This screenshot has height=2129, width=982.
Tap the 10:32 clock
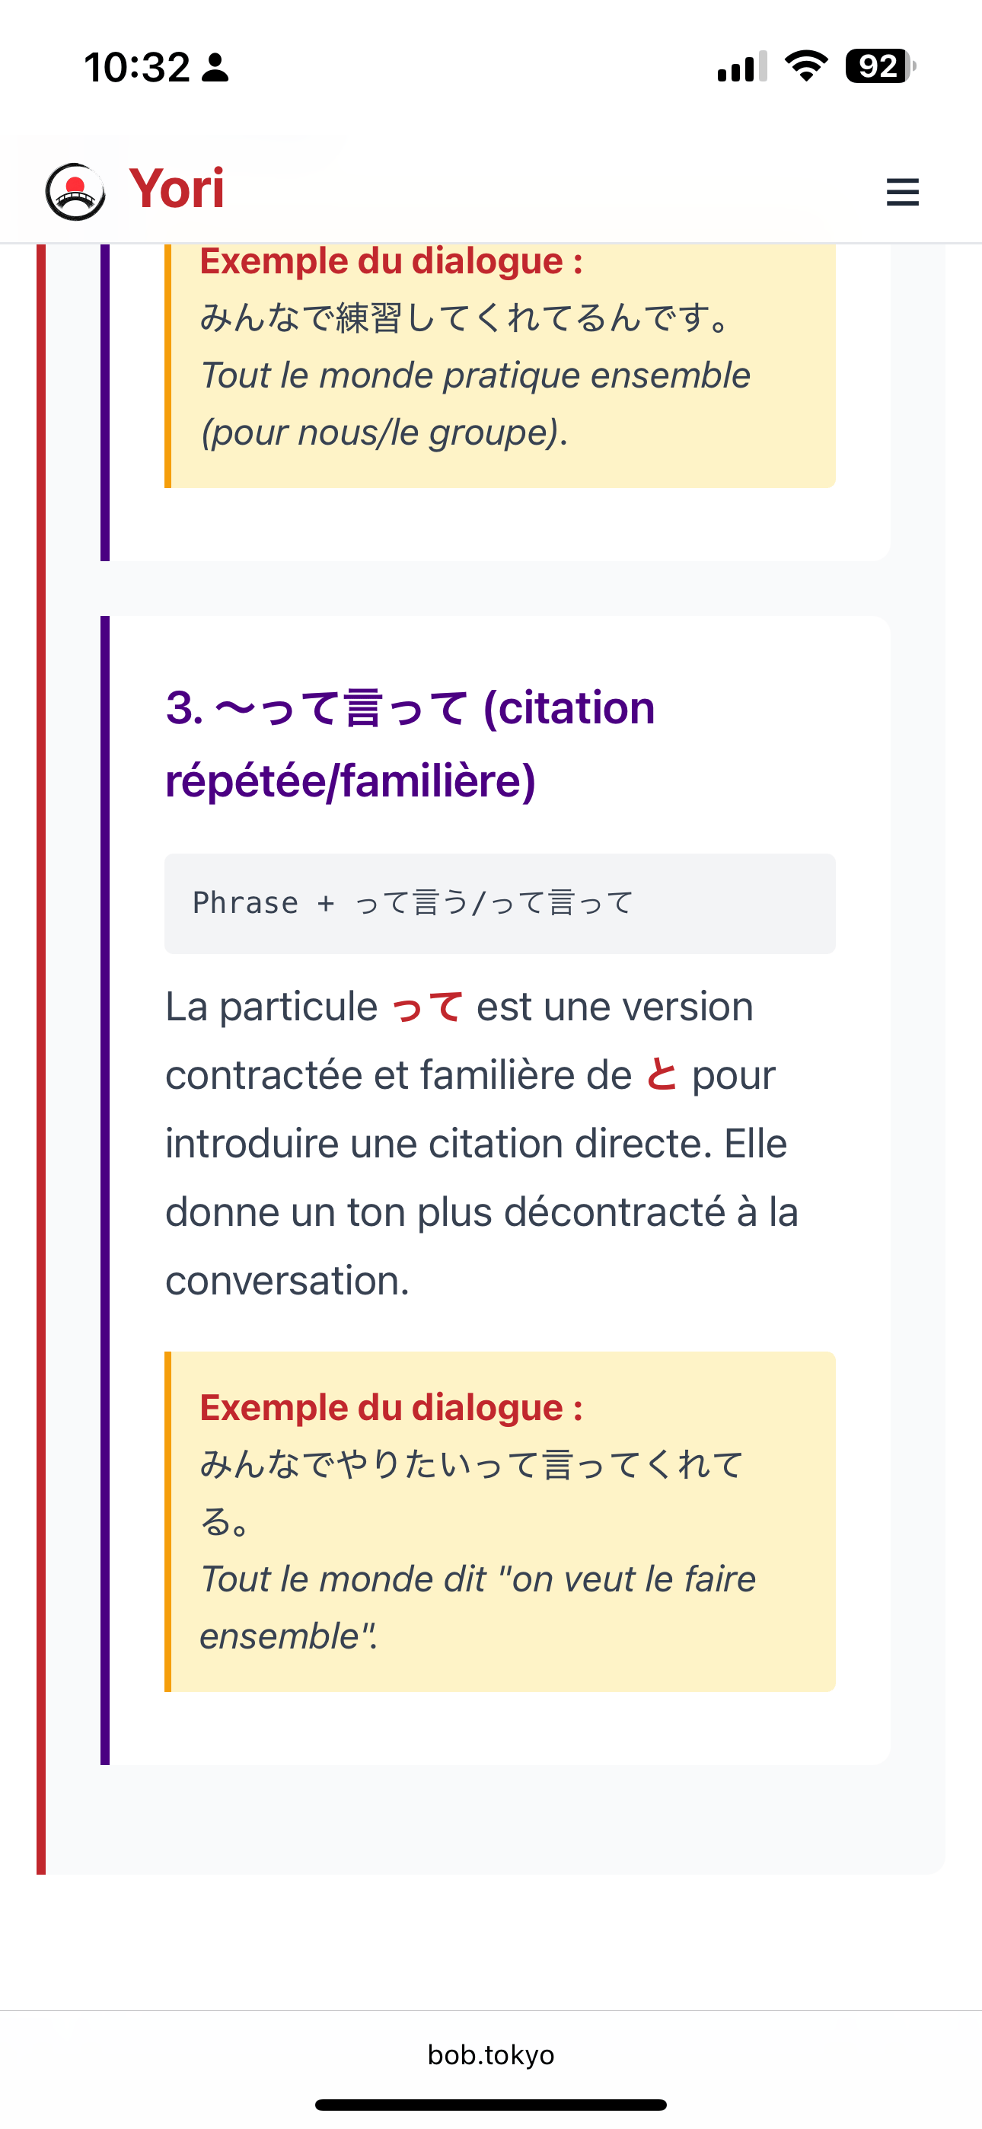pyautogui.click(x=137, y=67)
